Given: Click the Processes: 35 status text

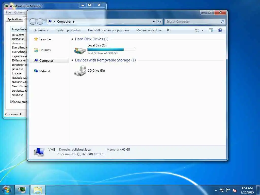Looking at the screenshot, I should [13, 114].
